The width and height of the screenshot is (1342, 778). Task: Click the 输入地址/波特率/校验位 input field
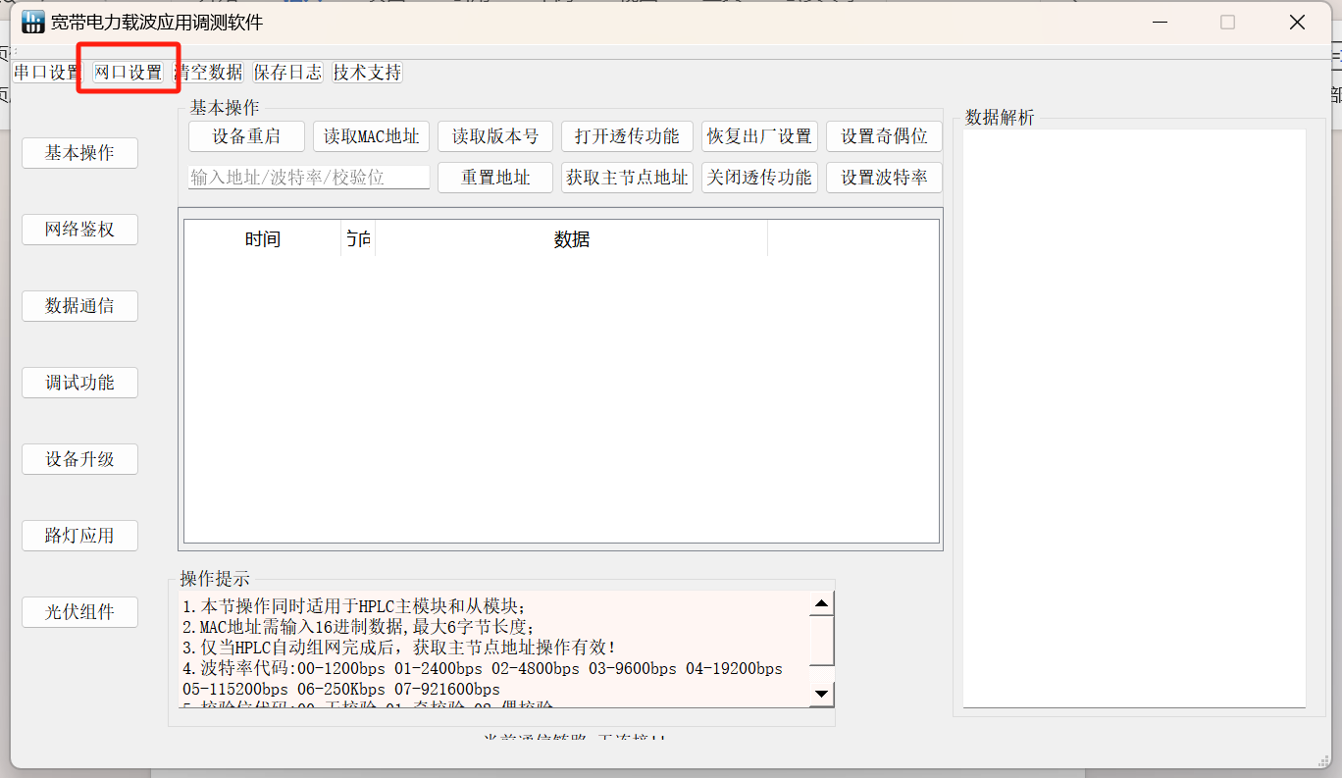[x=307, y=178]
